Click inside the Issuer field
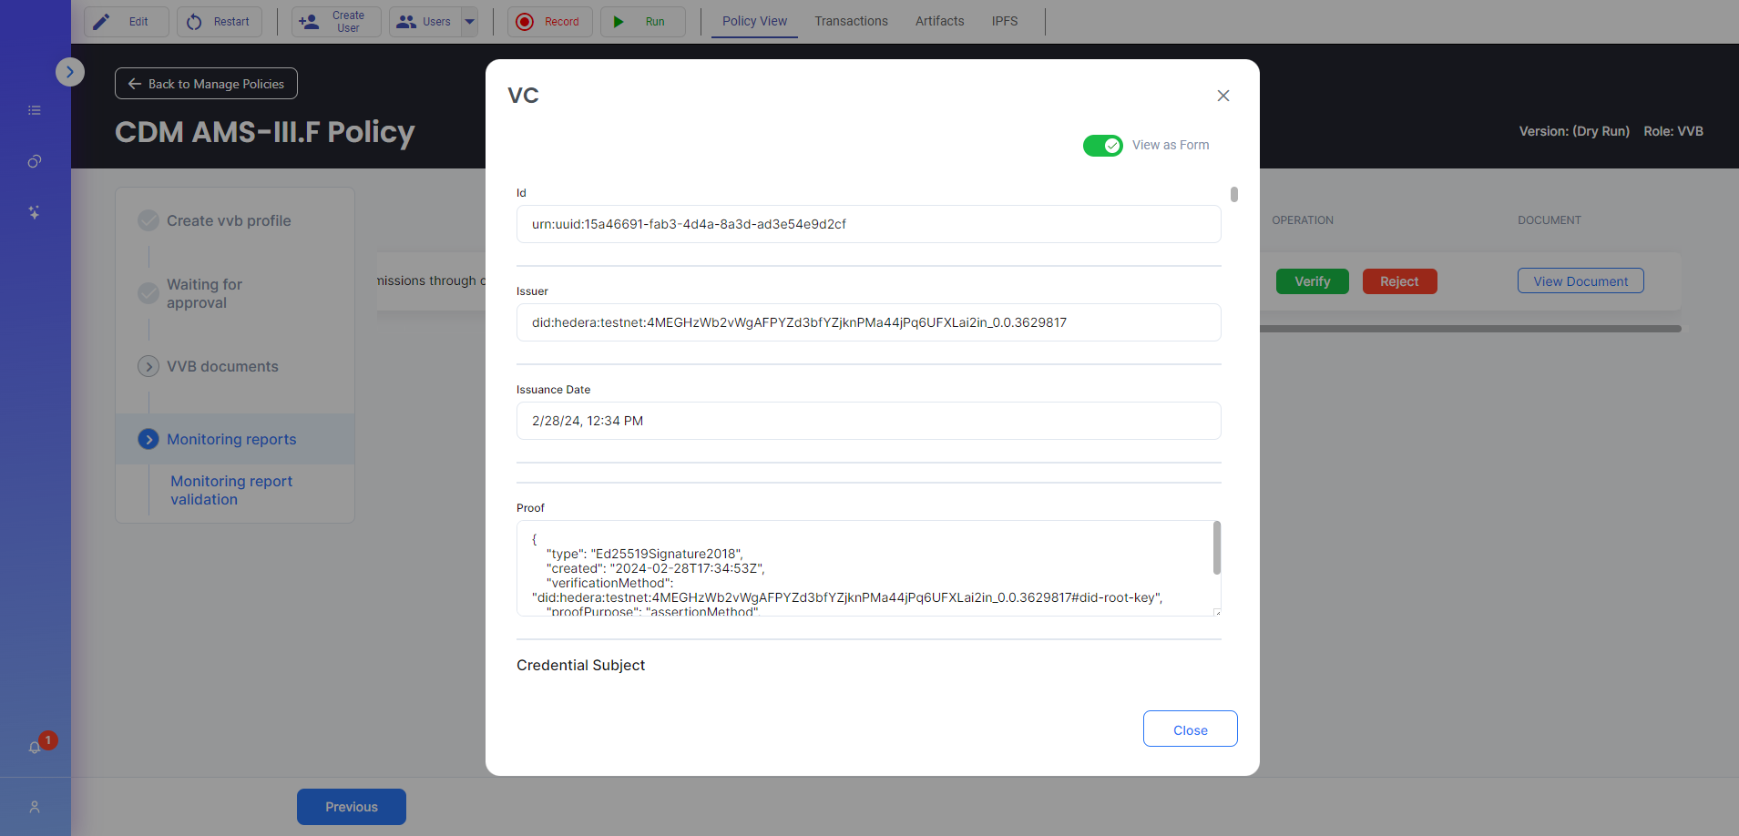 868,322
